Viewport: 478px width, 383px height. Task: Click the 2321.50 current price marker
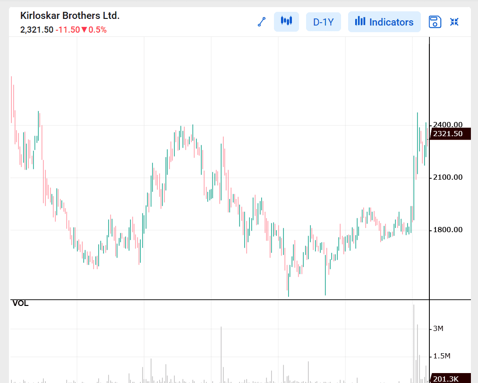(x=450, y=134)
